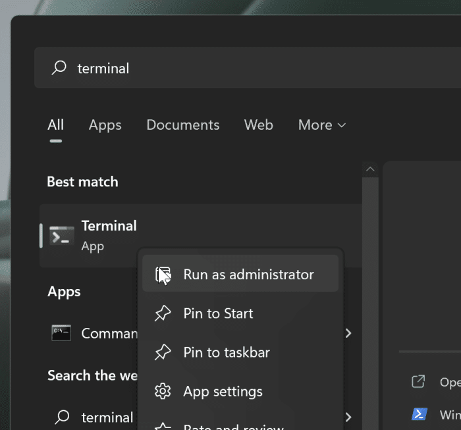
Task: Click the magnifier icon beside the web result
Action: pyautogui.click(x=62, y=417)
